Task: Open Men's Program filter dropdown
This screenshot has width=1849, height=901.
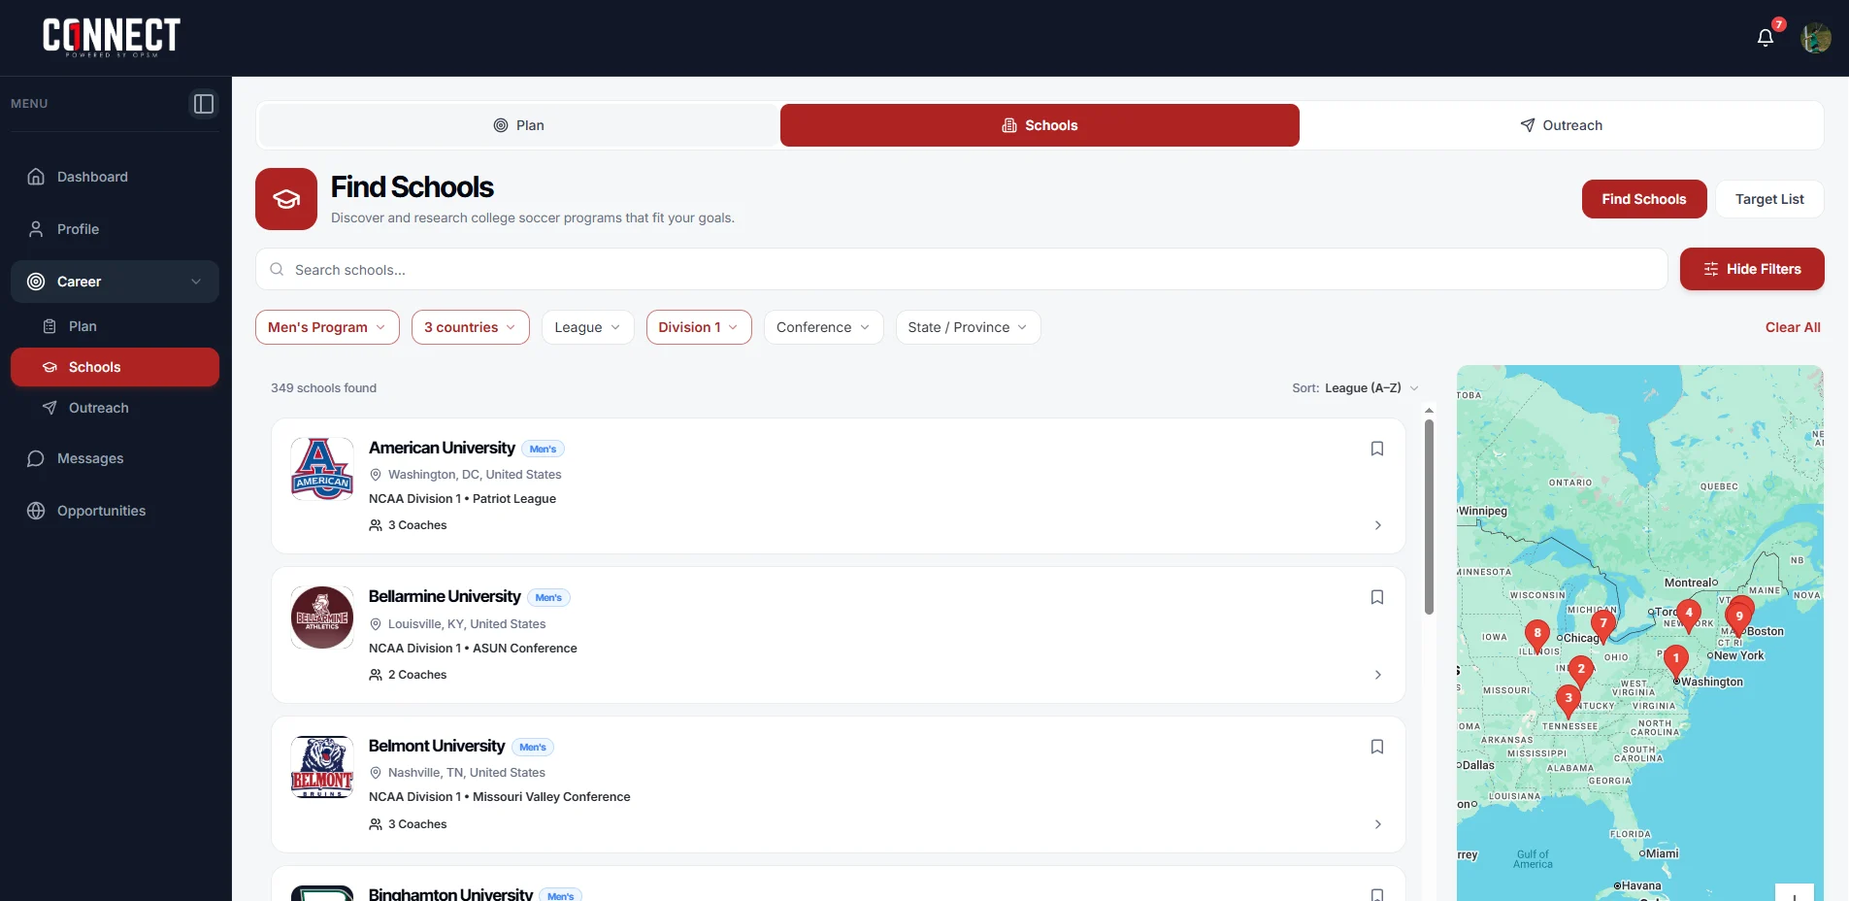Action: pos(327,327)
